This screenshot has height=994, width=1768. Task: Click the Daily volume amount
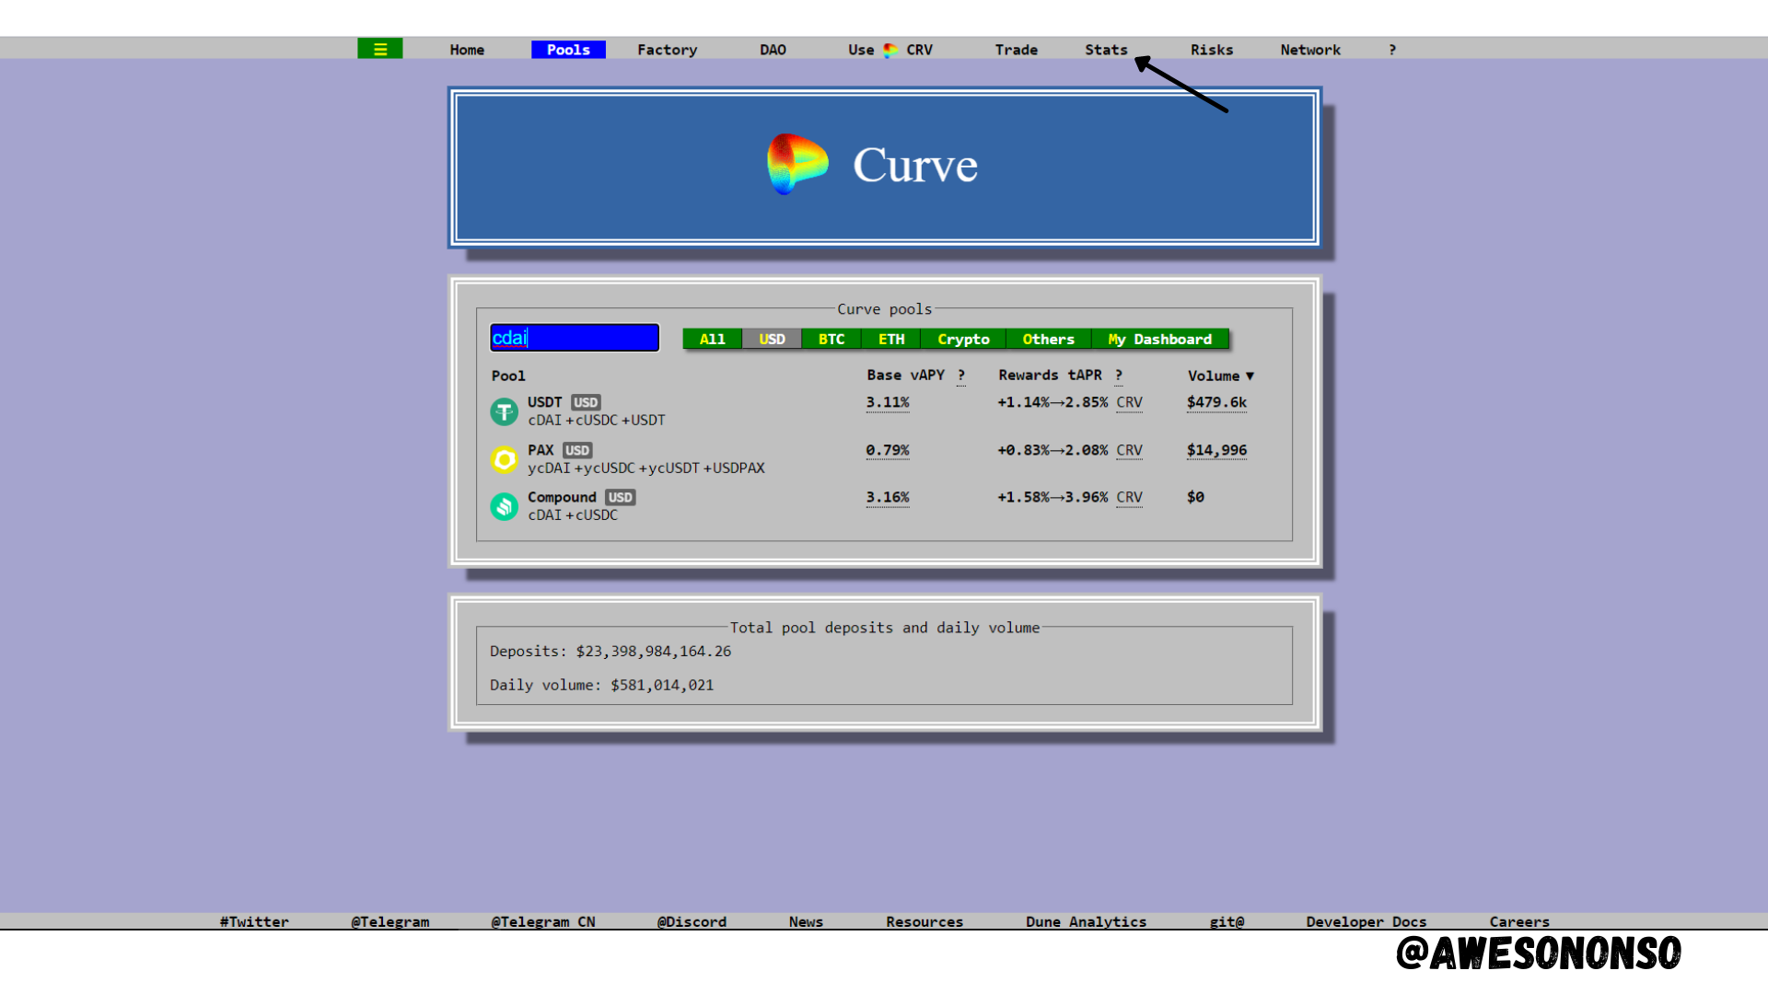662,685
